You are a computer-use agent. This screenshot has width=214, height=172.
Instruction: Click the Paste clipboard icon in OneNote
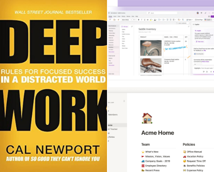(114, 20)
